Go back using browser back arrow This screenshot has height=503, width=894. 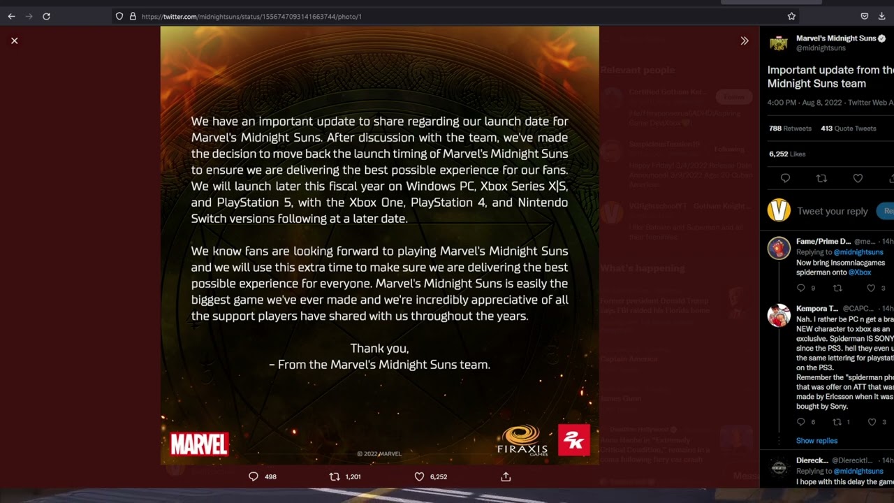point(11,16)
